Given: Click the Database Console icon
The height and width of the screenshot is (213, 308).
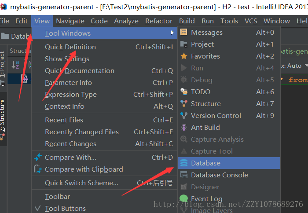Looking at the screenshot, I should 184,175.
